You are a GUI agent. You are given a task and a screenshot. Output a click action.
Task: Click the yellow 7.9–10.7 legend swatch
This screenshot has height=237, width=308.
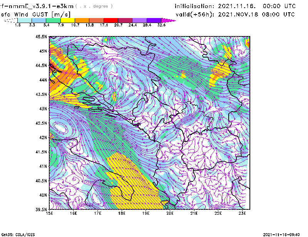tap(68, 20)
